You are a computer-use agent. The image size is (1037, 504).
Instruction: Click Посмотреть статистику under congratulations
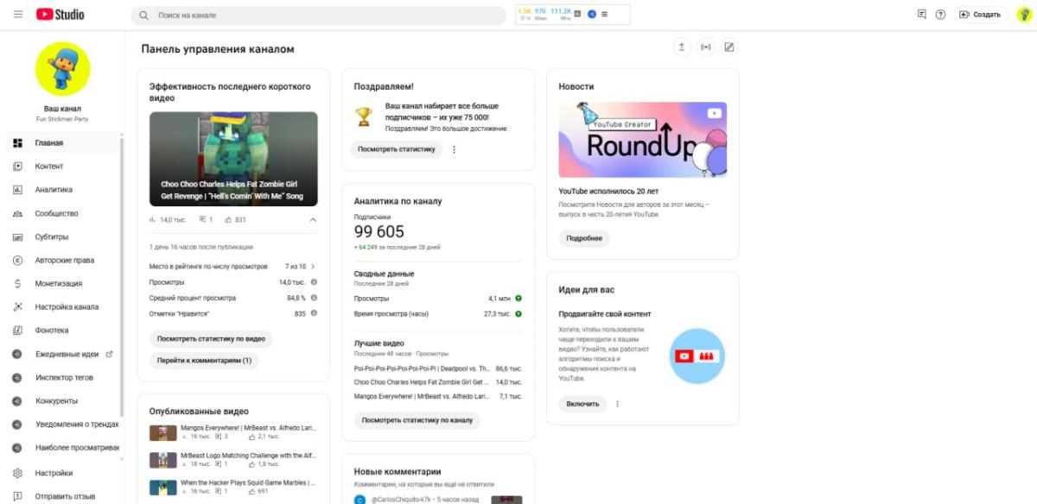[x=396, y=149]
